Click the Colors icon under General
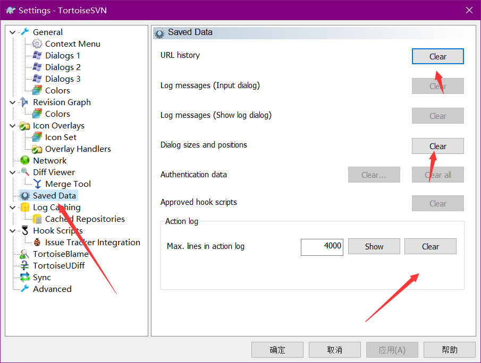The width and height of the screenshot is (481, 363). [x=37, y=90]
